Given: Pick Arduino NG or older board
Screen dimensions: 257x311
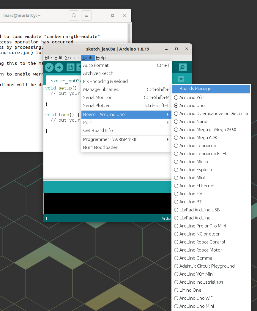Looking at the screenshot, I should 211,234.
